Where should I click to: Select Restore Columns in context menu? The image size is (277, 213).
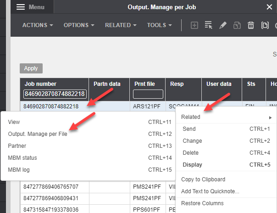click(x=203, y=203)
